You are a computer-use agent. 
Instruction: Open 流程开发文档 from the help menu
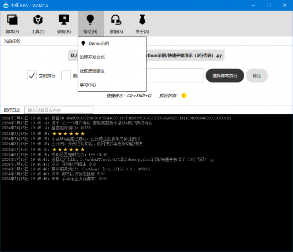coord(112,58)
